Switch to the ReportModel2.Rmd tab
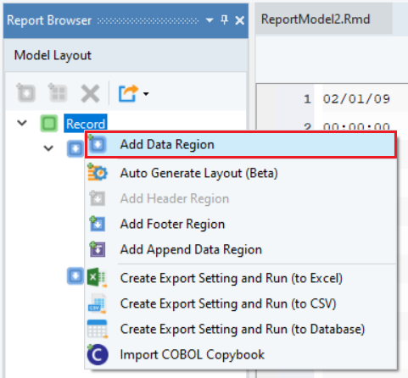The image size is (408, 378). [x=316, y=19]
